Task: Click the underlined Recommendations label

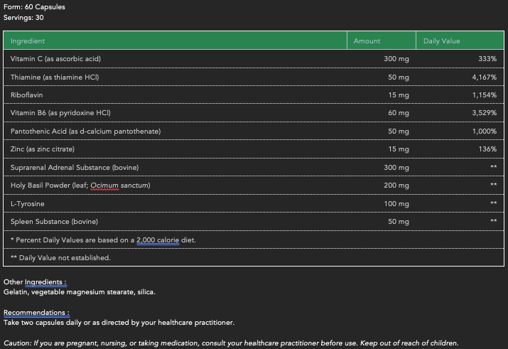Action: 36,313
